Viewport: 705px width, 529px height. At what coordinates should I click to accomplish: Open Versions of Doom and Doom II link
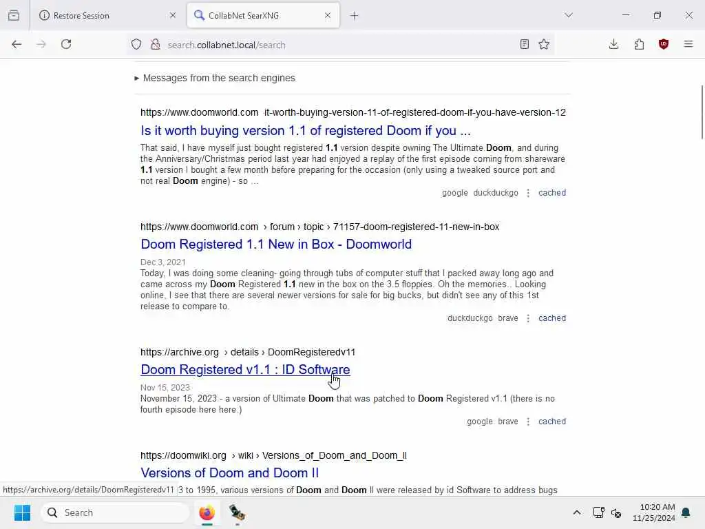point(230,473)
